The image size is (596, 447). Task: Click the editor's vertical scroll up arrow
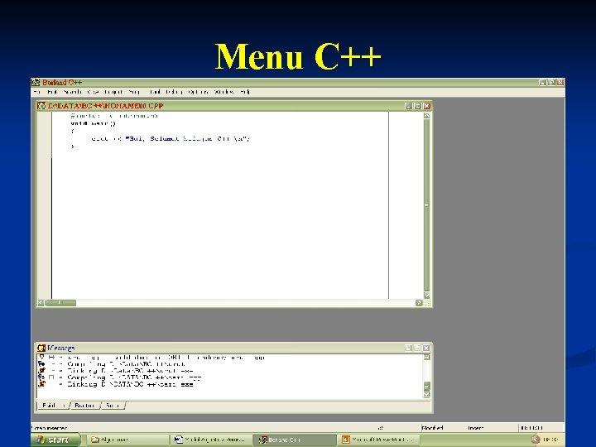[x=426, y=116]
